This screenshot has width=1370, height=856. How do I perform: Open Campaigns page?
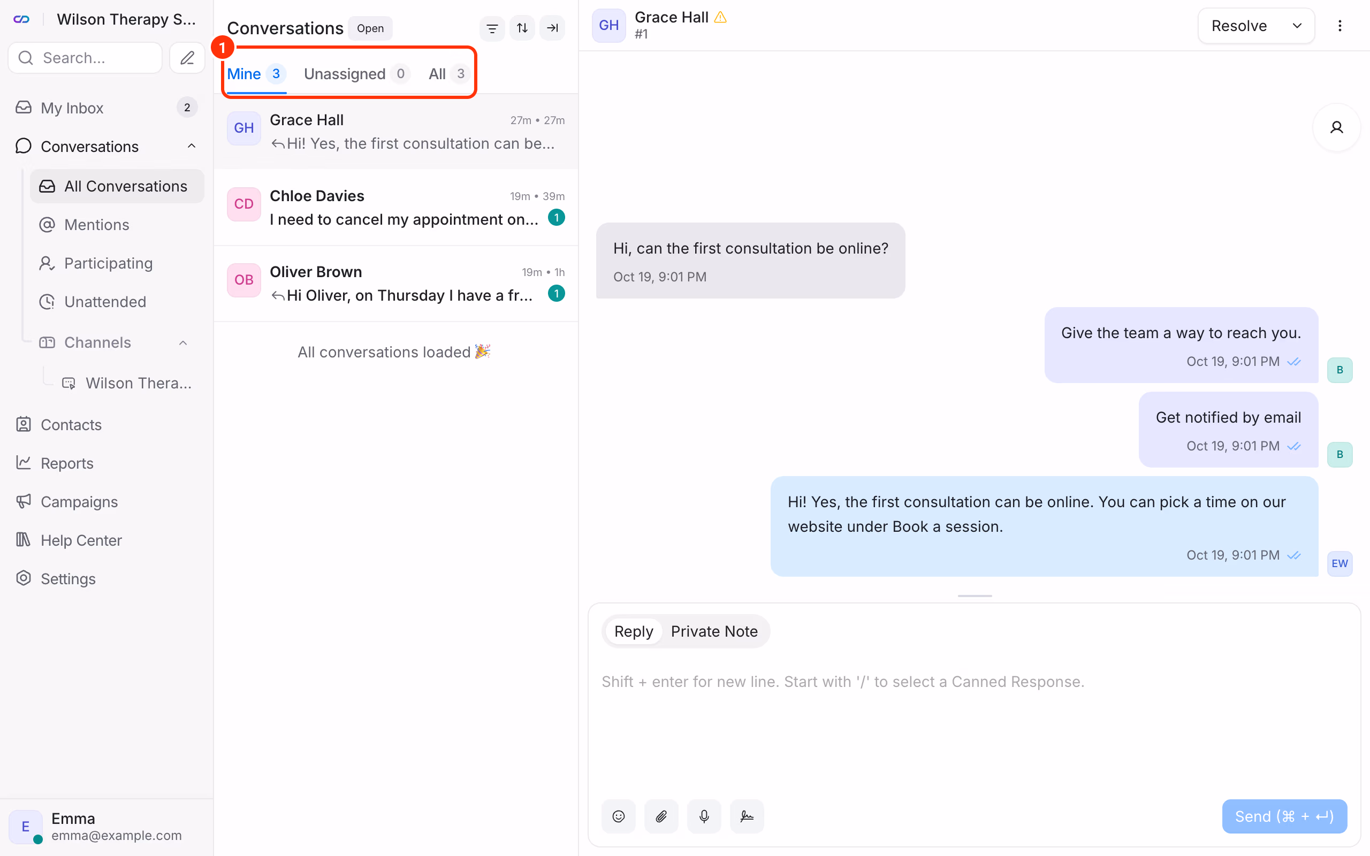click(x=107, y=502)
